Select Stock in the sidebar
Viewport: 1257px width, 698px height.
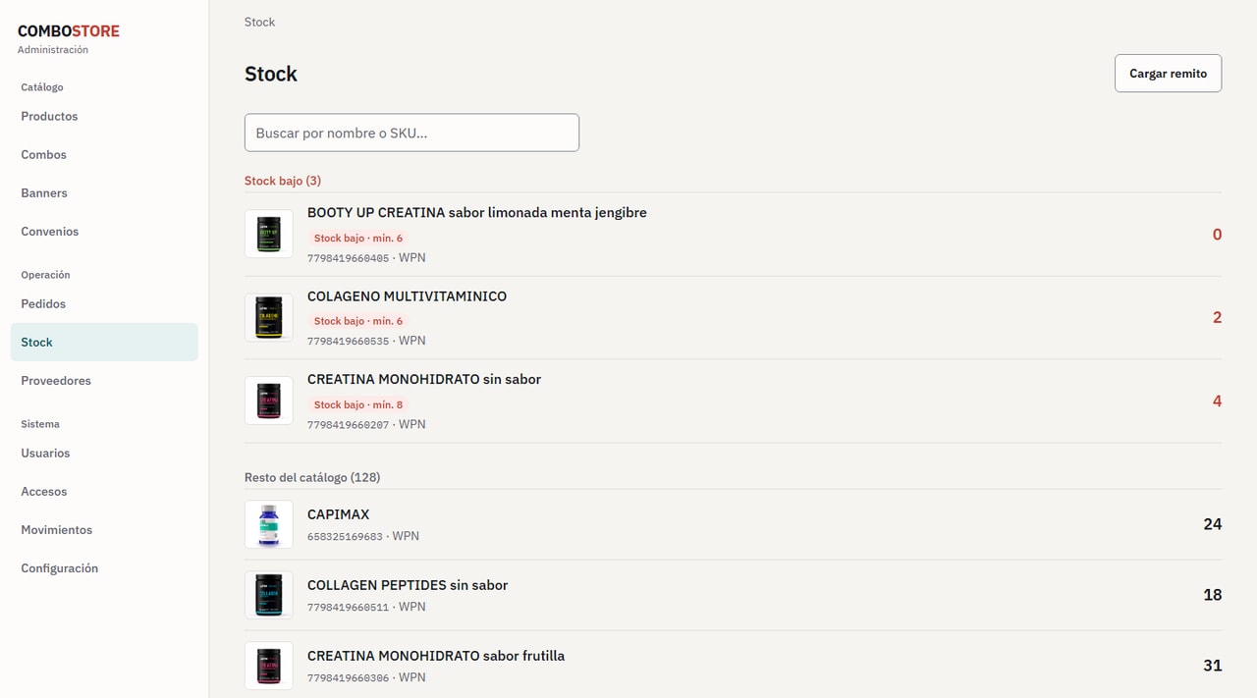(104, 342)
